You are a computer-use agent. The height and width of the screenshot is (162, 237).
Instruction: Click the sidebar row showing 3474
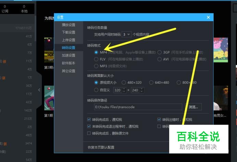pos(18,143)
